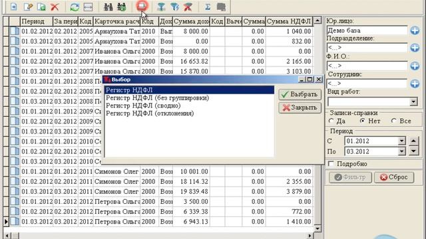
Task: Enable the Подробно checkbox
Action: click(331, 164)
